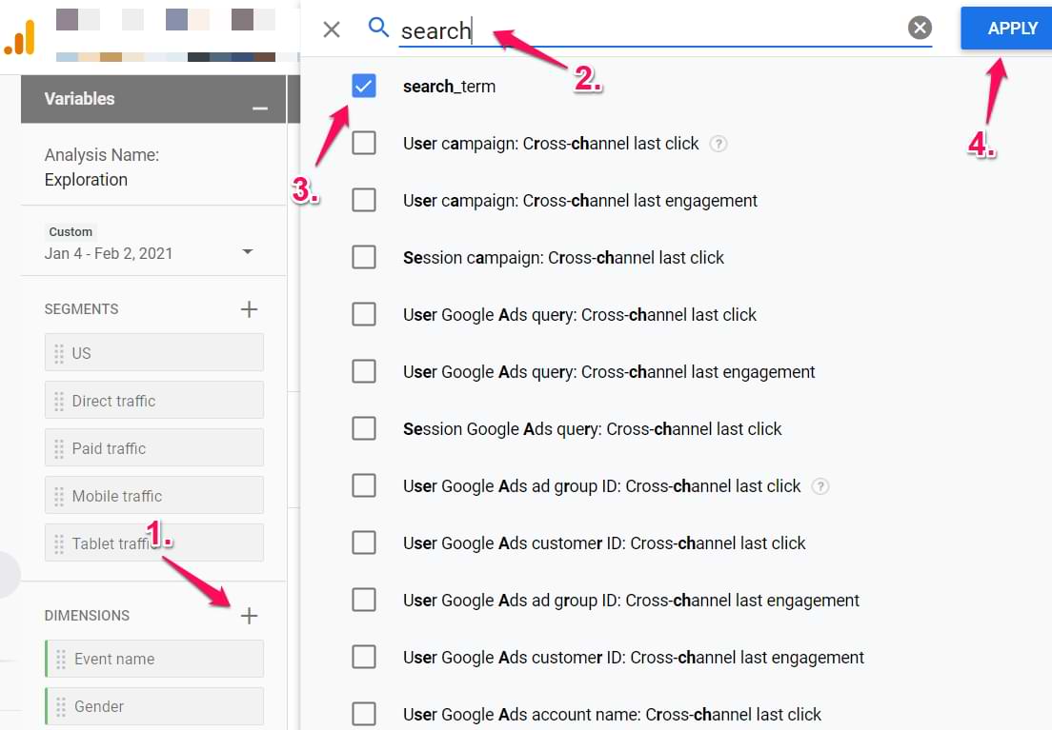This screenshot has width=1052, height=730.
Task: Close the dimension picker with X icon
Action: tap(332, 30)
